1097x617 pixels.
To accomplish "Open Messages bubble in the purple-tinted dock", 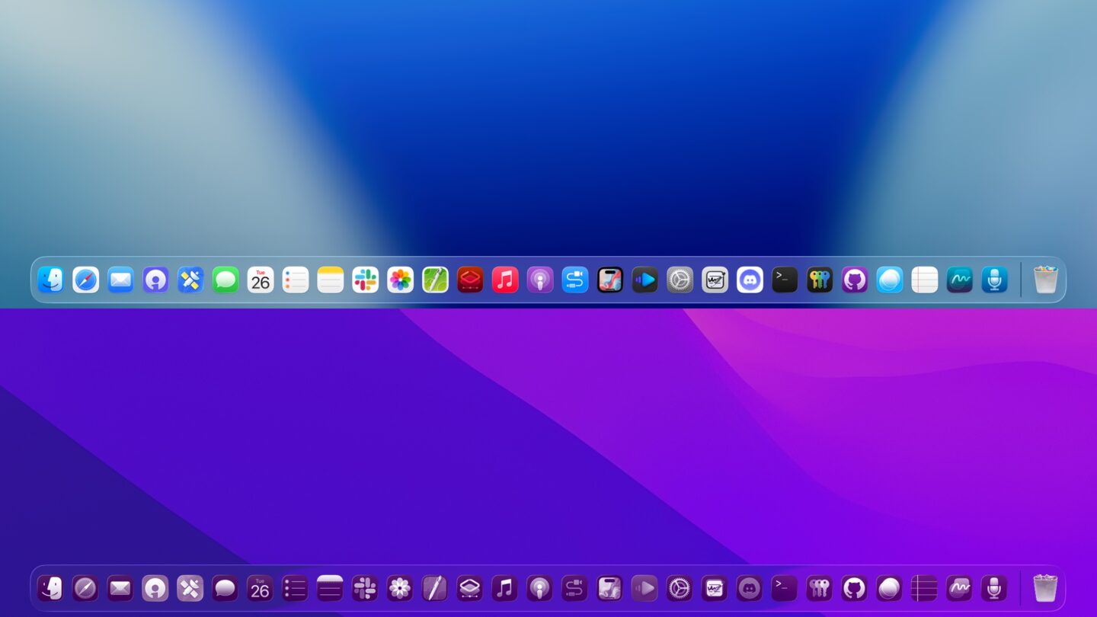I will pos(225,588).
